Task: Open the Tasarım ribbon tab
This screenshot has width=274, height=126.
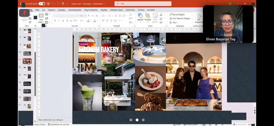Action: tap(51, 10)
